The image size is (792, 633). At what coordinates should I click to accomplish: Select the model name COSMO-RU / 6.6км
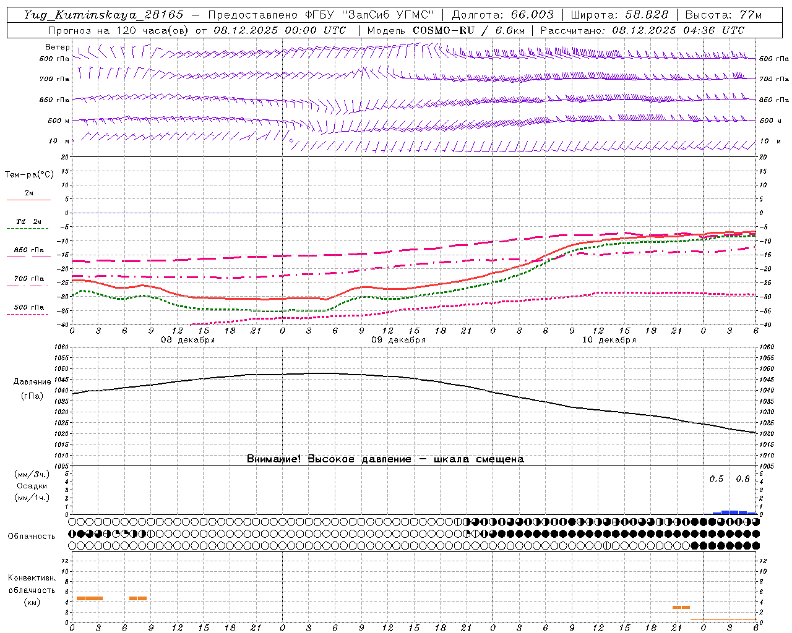click(x=468, y=30)
